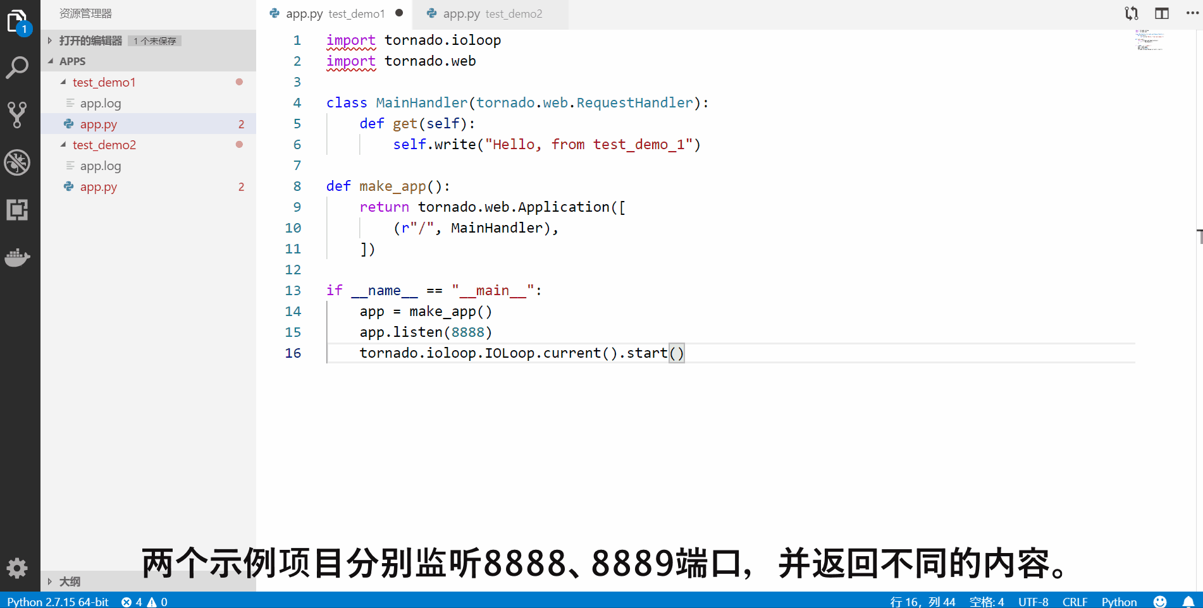Collapse the APPS root folder
The image size is (1203, 608).
tap(50, 61)
